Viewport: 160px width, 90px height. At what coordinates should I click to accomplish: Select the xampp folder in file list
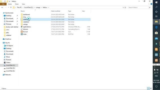(x=25, y=24)
